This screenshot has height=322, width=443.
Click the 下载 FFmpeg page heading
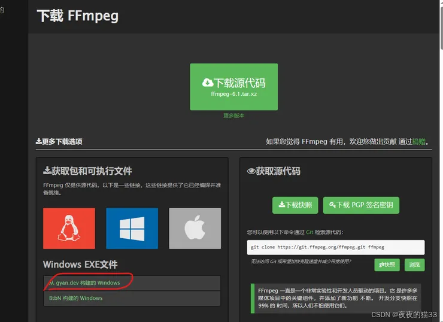pyautogui.click(x=78, y=16)
